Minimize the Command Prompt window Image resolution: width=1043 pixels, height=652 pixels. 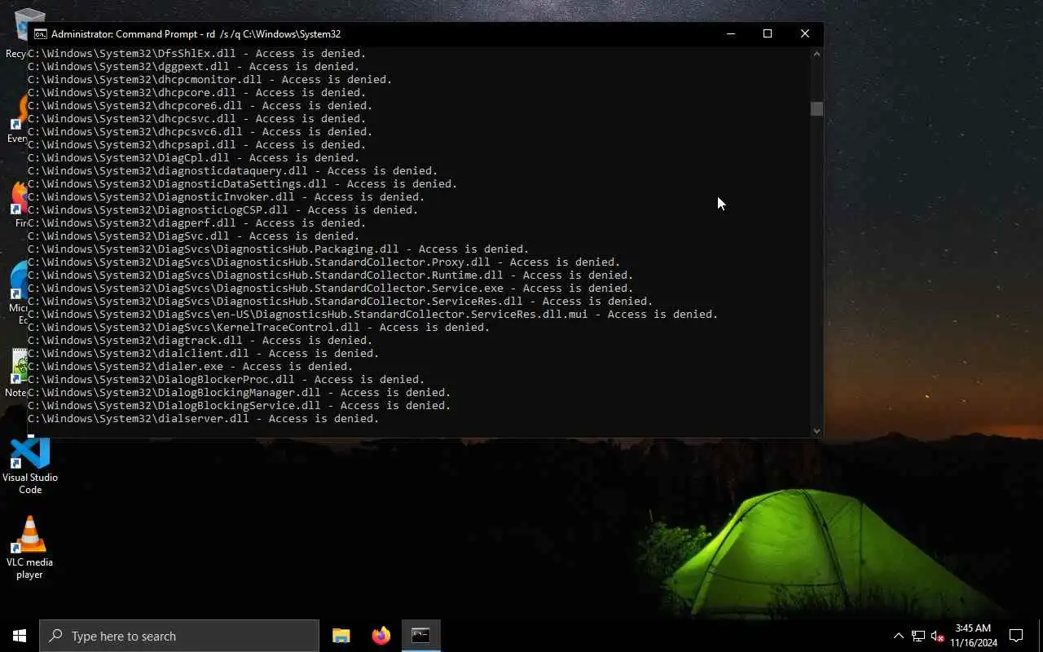pyautogui.click(x=731, y=33)
